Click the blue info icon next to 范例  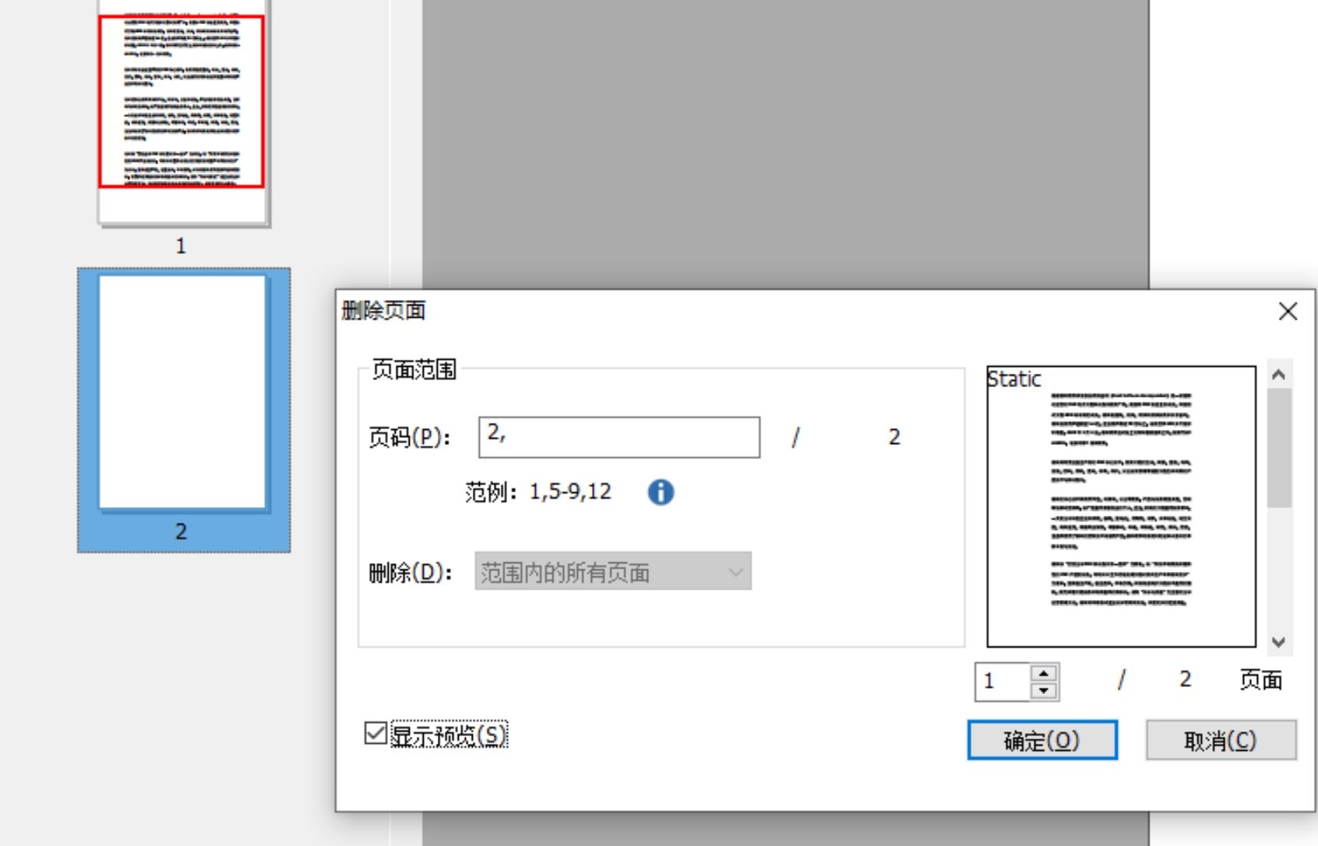[x=660, y=492]
